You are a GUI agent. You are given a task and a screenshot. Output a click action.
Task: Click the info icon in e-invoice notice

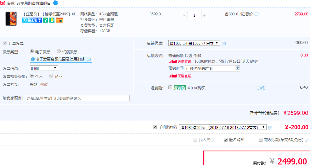click(33, 59)
